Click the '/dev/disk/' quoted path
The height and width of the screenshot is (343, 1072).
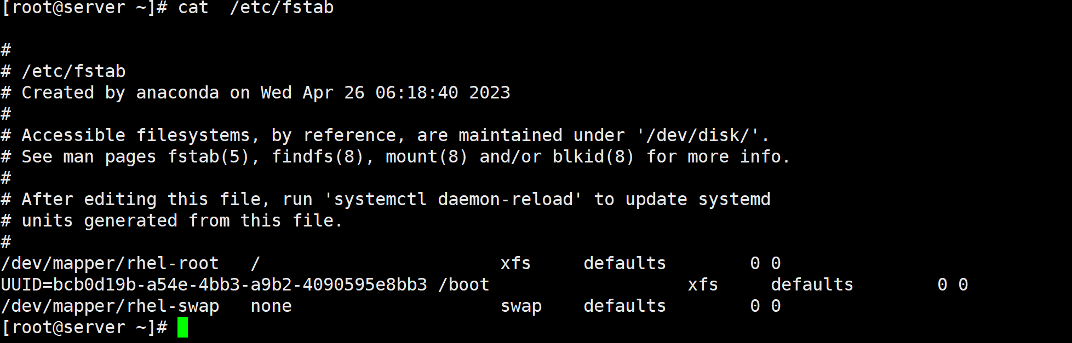click(x=698, y=135)
